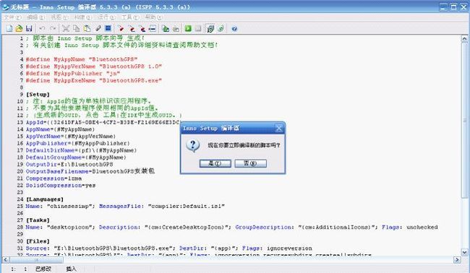Click the Inno Setup title bar application icon
The width and height of the screenshot is (470, 273).
click(6, 6)
